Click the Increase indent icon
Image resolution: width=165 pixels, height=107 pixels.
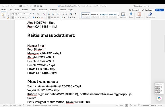[x=66, y=14]
